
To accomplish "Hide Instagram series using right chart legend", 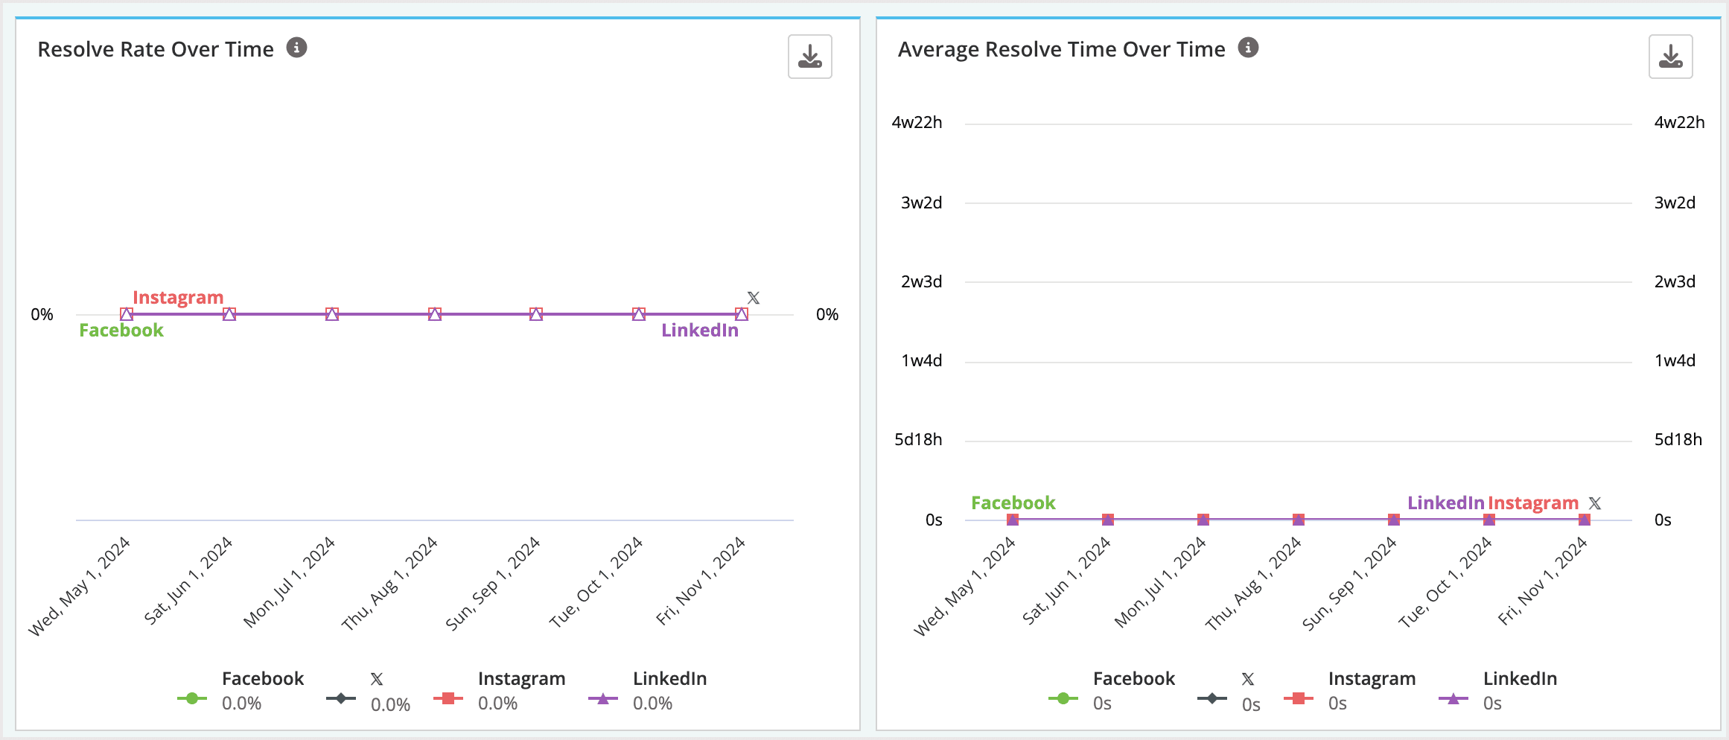I will pos(1371,678).
